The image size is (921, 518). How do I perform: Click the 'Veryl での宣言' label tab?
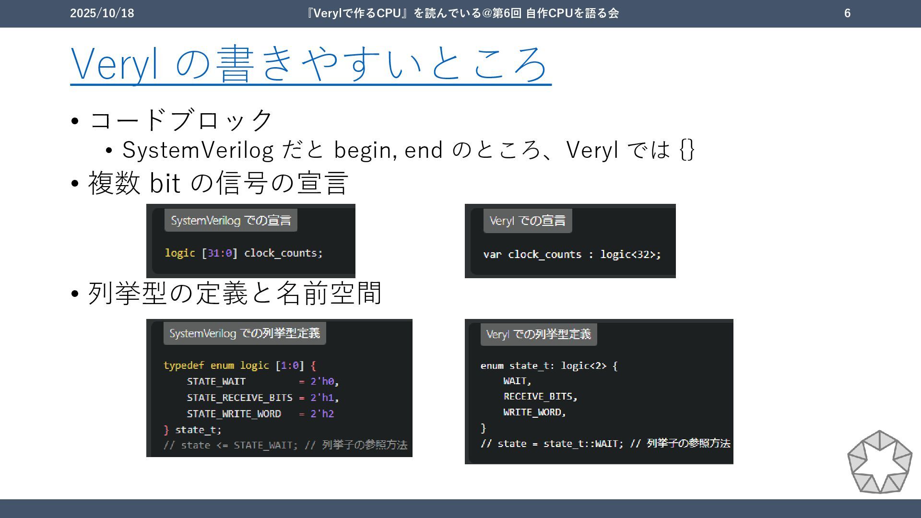(x=527, y=221)
